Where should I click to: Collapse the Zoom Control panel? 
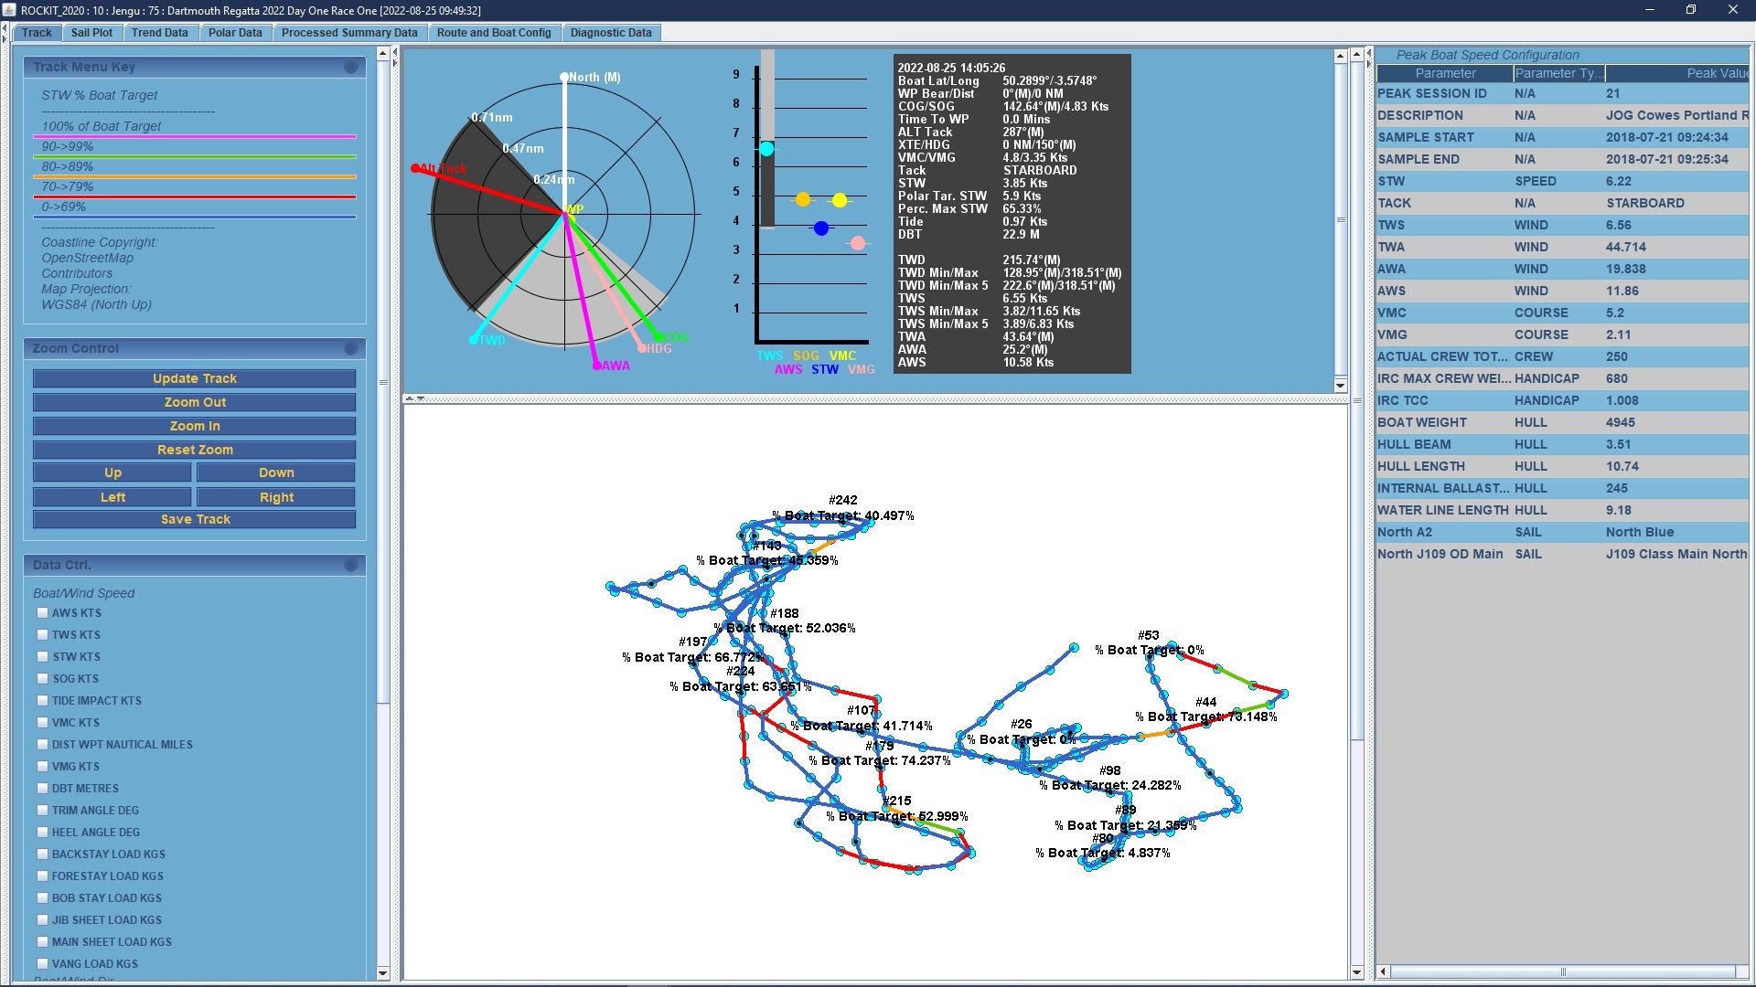pos(350,349)
